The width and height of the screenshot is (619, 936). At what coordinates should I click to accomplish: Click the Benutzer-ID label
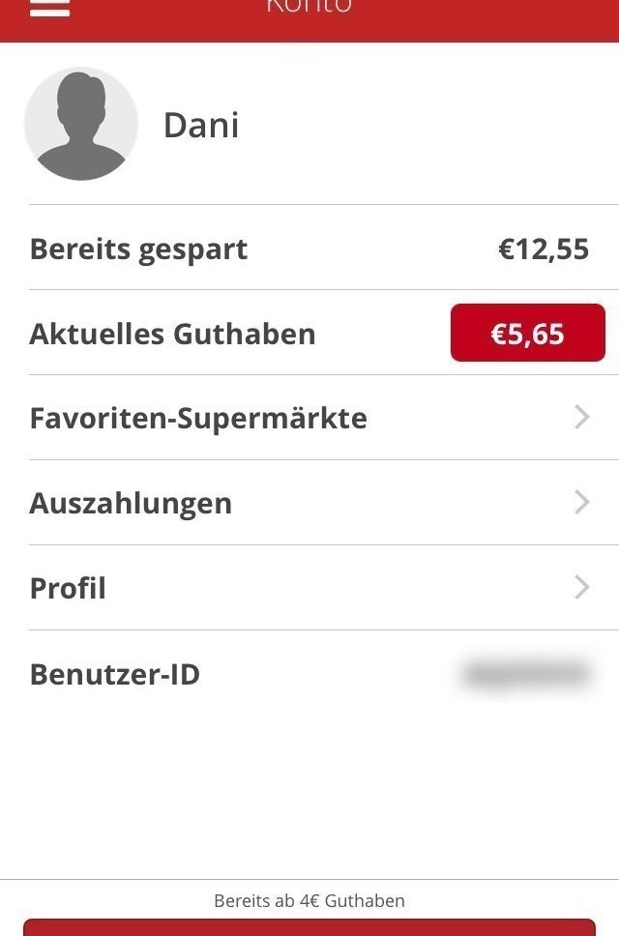[x=114, y=675]
